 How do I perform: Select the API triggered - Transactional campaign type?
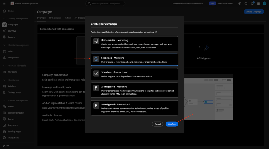tap(134, 108)
